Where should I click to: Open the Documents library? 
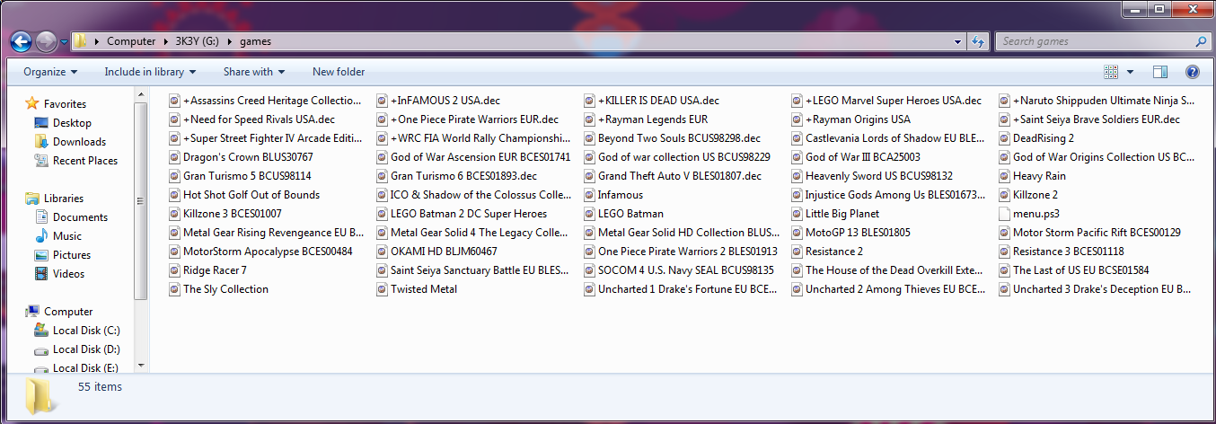point(80,217)
